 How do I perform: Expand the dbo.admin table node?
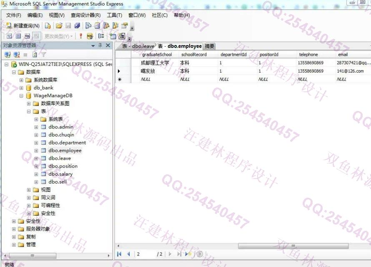(x=36, y=127)
